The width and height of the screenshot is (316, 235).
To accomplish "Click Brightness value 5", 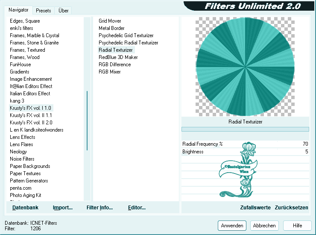I will (307, 152).
